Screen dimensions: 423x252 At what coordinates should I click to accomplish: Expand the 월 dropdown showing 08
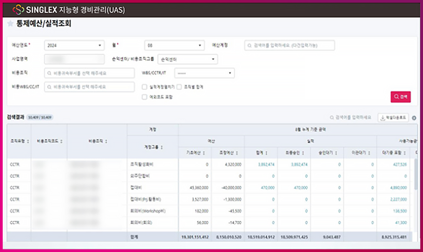pos(174,45)
